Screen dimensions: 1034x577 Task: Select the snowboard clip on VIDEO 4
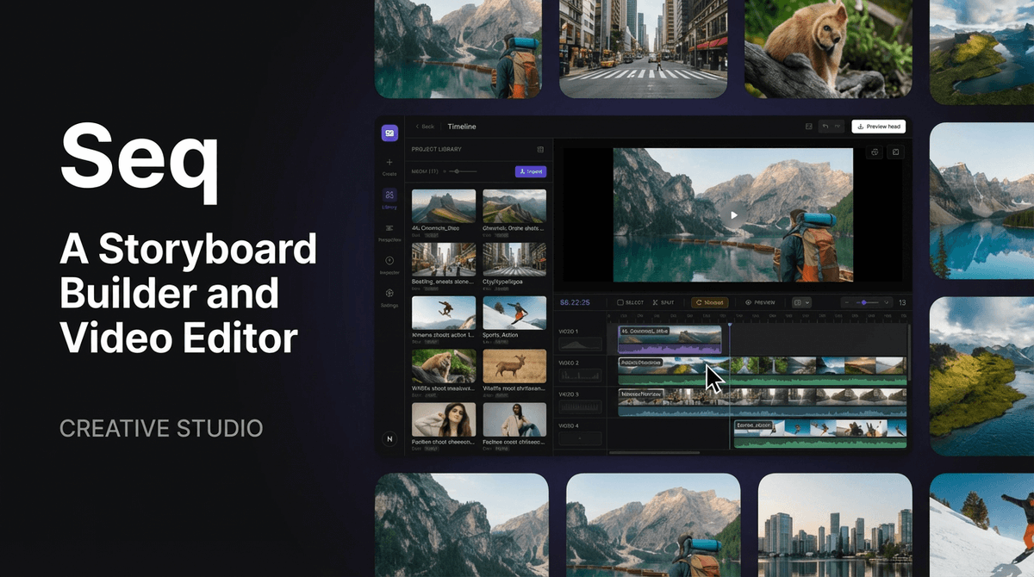[x=819, y=433]
